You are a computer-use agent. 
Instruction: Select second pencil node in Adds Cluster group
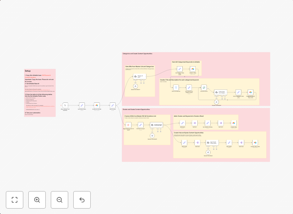coord(208,123)
